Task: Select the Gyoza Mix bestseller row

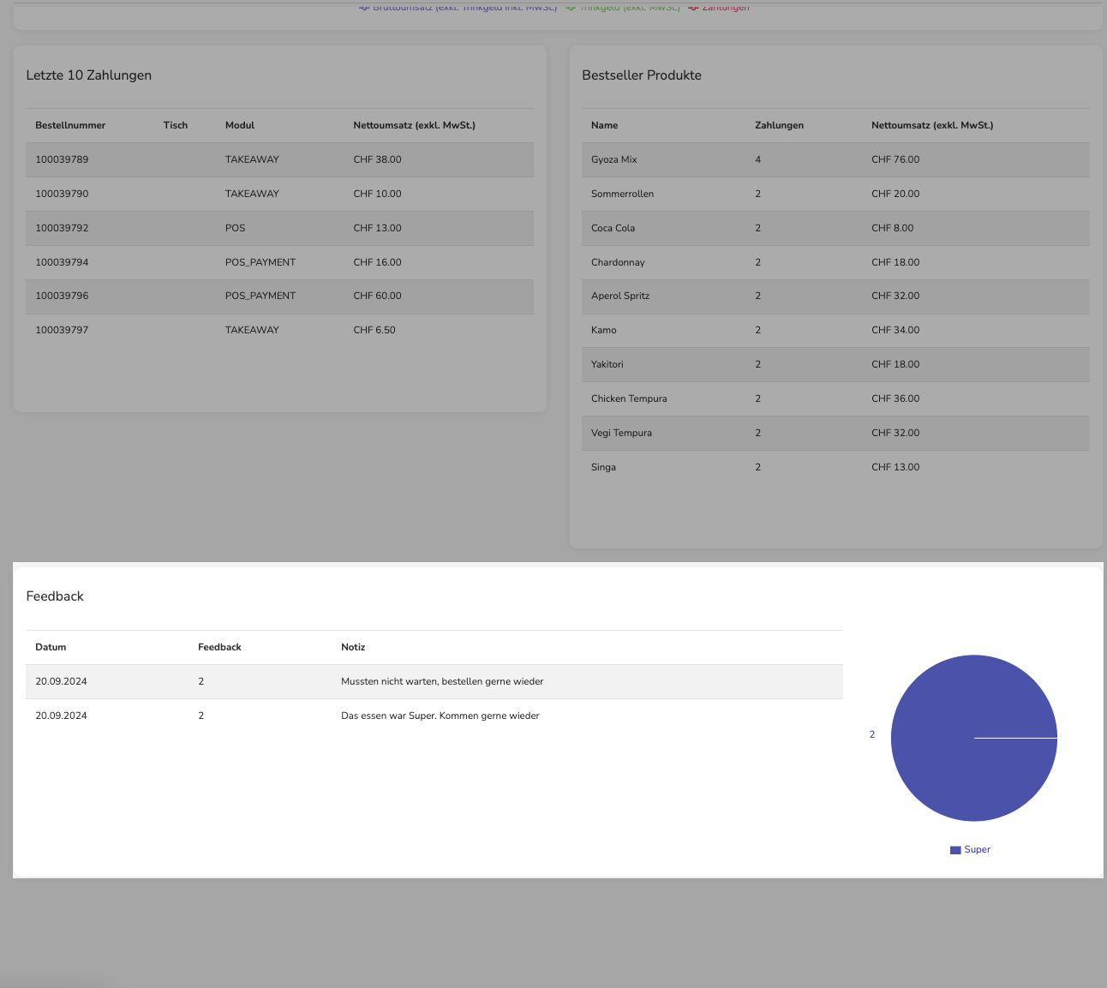Action: (x=835, y=160)
